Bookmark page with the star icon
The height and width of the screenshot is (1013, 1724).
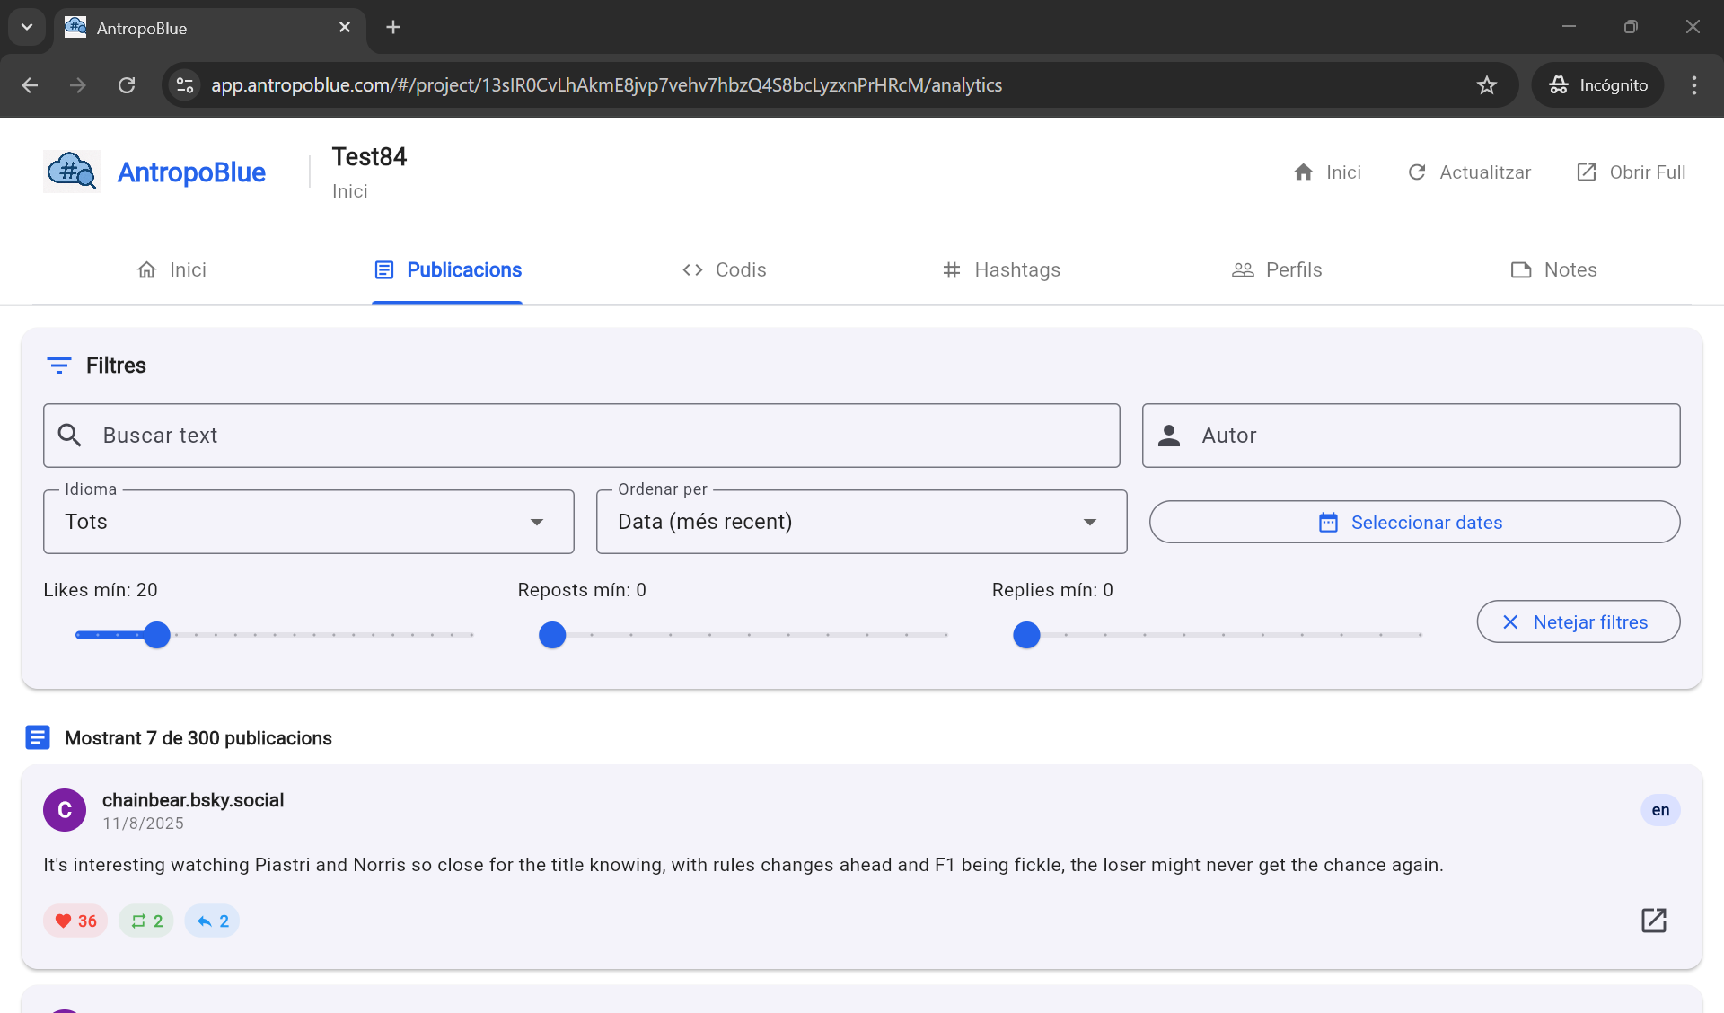click(x=1487, y=85)
